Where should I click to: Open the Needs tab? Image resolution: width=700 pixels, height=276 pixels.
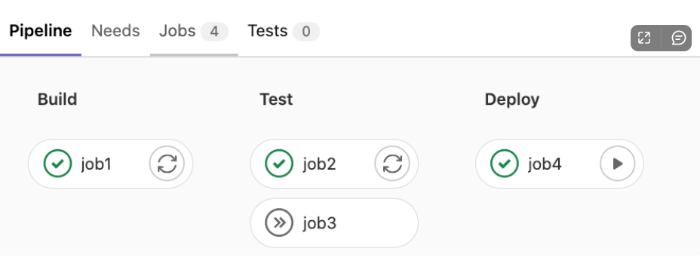coord(115,31)
